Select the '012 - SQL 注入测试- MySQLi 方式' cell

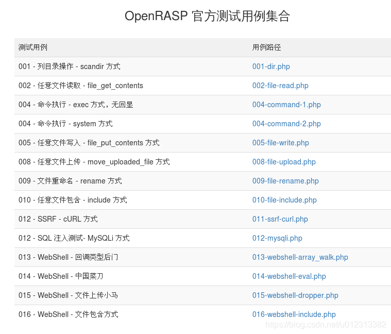(131, 238)
